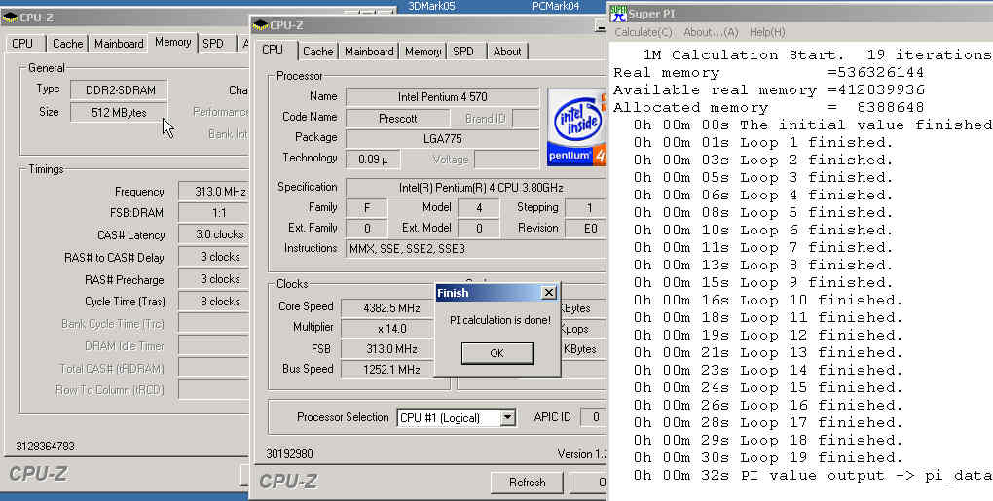Open the About...(A) menu in Super PI
This screenshot has height=501, width=993.
pos(712,32)
